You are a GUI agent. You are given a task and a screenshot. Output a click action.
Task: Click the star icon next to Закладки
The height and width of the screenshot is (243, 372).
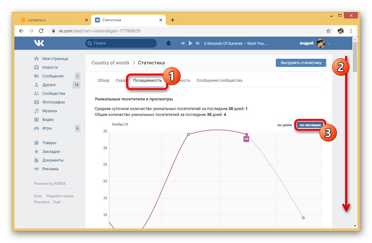coord(36,151)
